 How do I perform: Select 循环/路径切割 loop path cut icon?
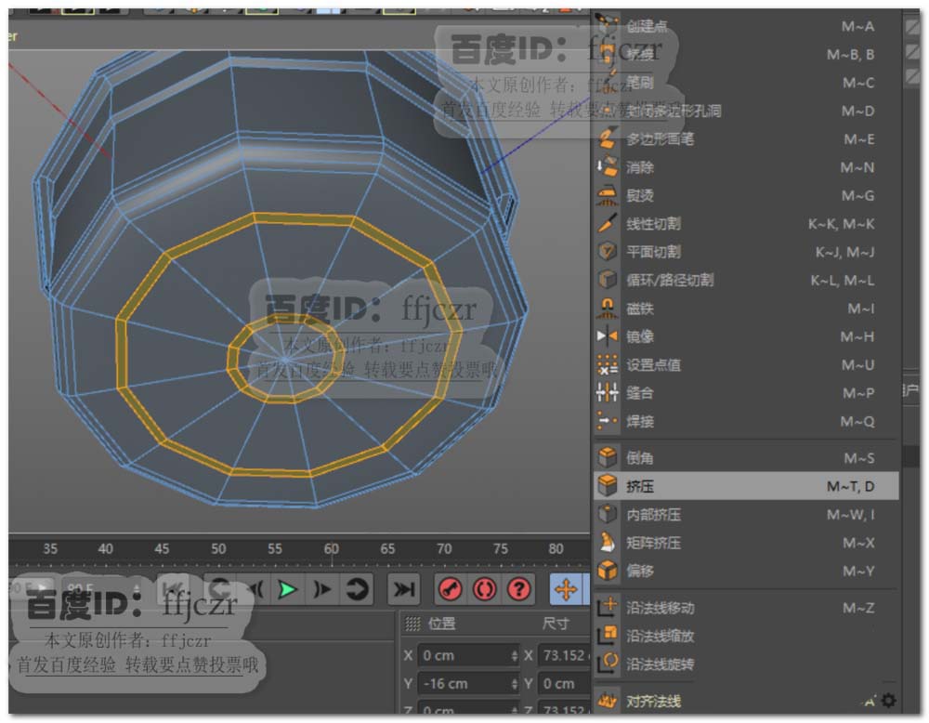coord(608,280)
